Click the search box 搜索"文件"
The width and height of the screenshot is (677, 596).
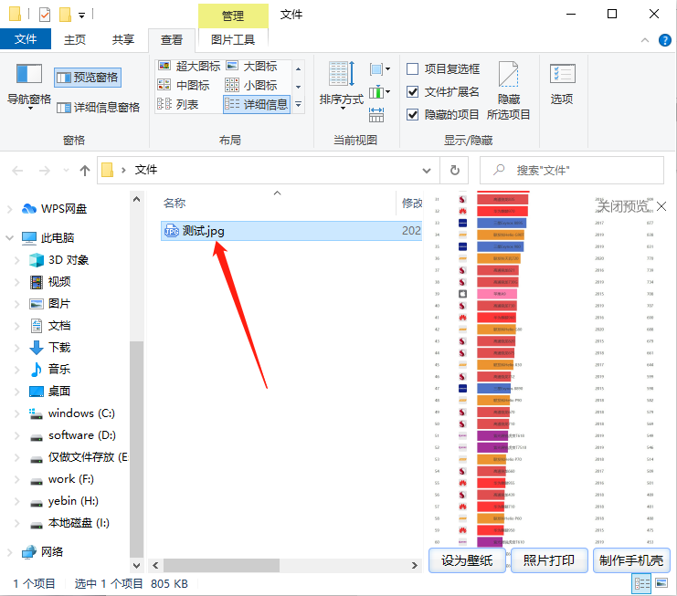pyautogui.click(x=572, y=171)
